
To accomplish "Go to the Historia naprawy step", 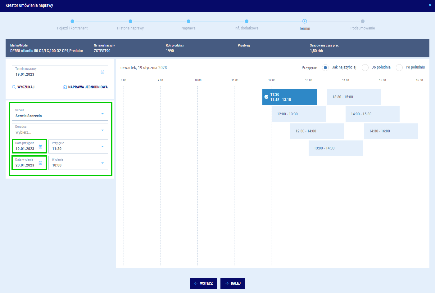I will 130,21.
